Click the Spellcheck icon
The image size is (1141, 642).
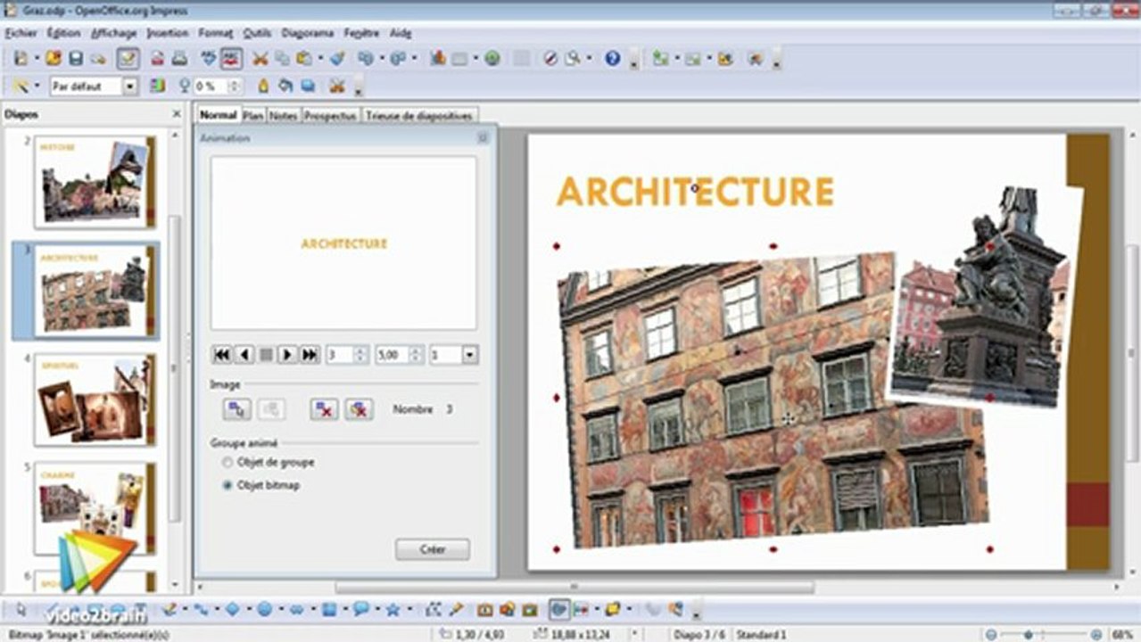(x=209, y=59)
